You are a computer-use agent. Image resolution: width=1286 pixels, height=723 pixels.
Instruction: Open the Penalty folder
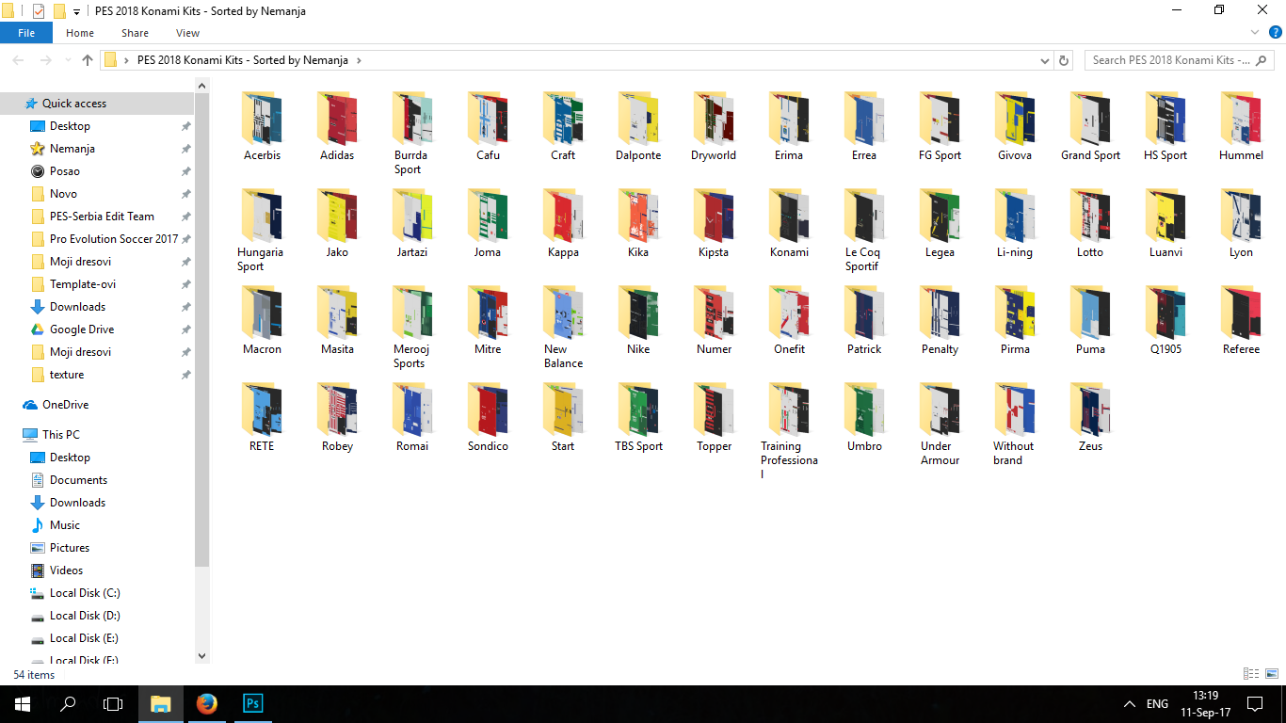(940, 321)
